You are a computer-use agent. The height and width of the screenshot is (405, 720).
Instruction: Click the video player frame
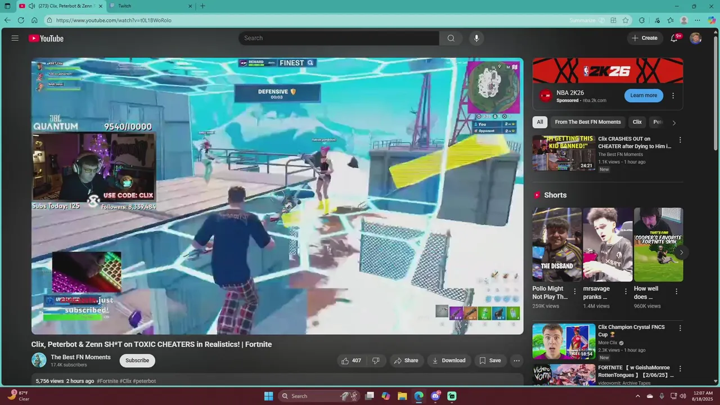point(277,196)
